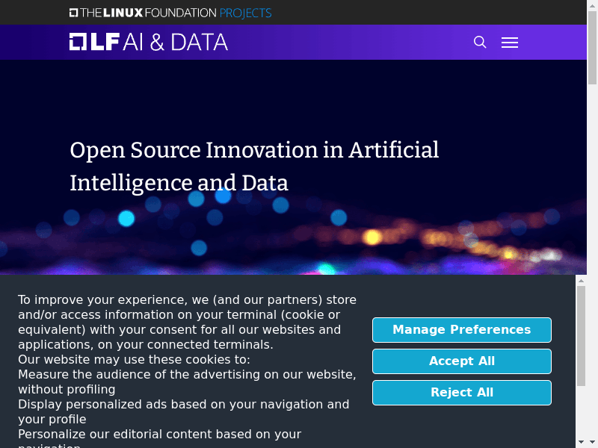Click the page scrollbar up arrow
Image resolution: width=598 pixels, height=448 pixels.
click(592, 4)
